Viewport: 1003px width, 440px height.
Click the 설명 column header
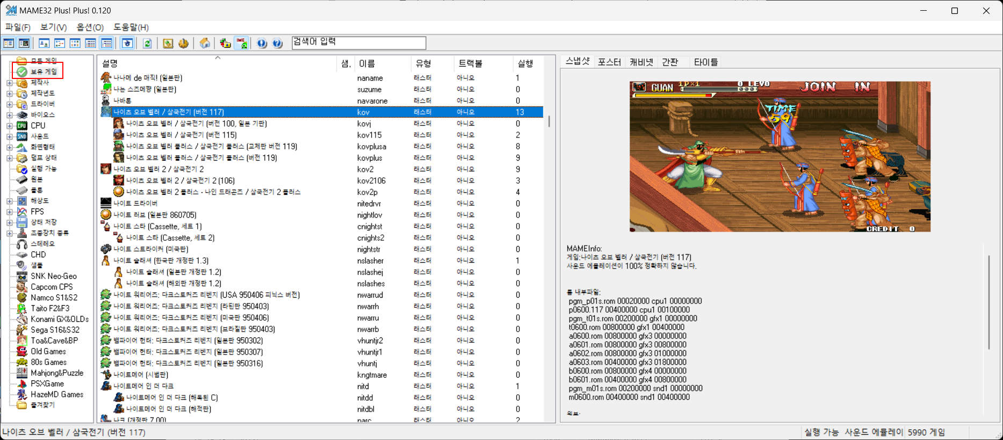pos(110,63)
